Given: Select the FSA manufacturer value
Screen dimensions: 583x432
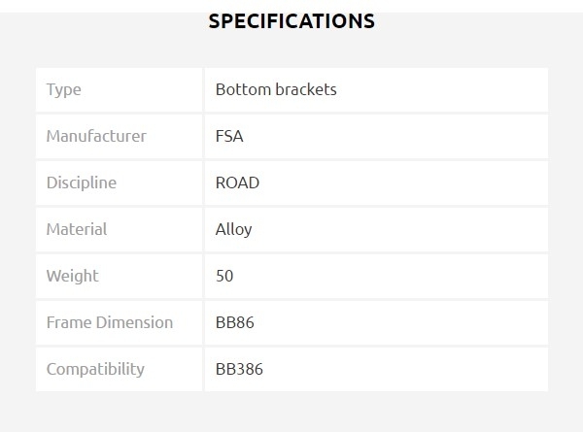Looking at the screenshot, I should pyautogui.click(x=229, y=136).
